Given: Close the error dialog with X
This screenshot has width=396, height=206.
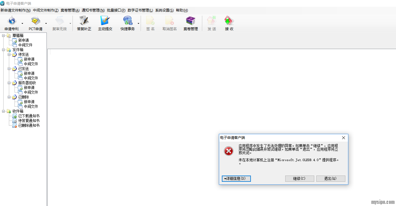Looking at the screenshot, I should 344,138.
